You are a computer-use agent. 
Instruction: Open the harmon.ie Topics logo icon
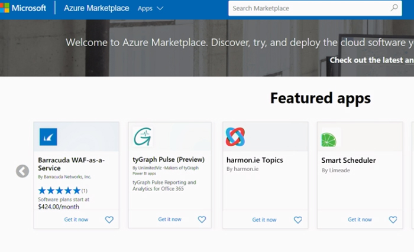(235, 137)
